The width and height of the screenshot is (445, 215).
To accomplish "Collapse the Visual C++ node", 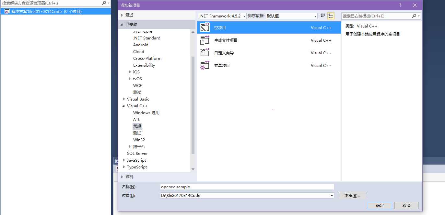I will (x=124, y=106).
